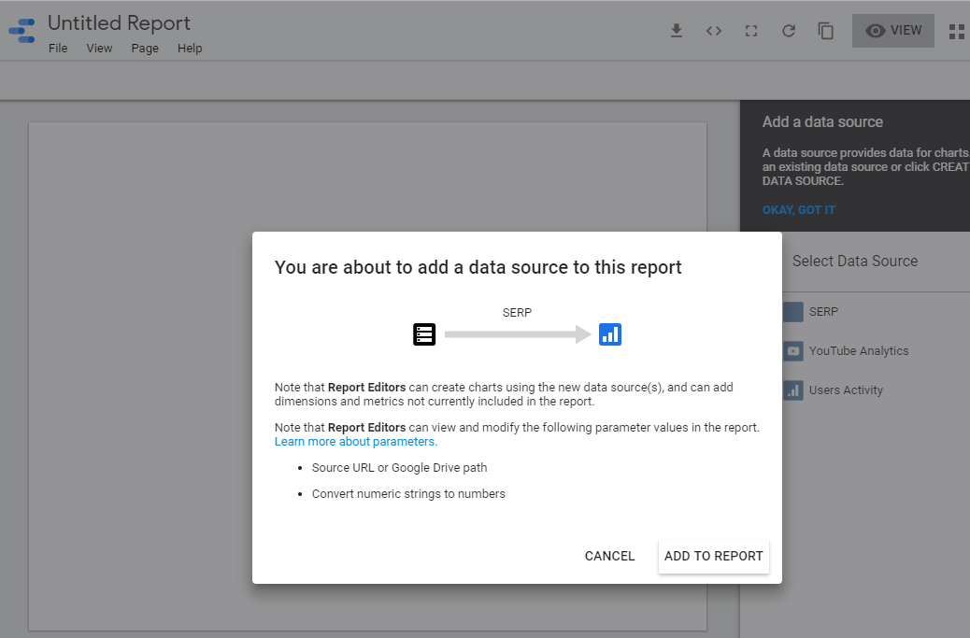Select YouTube Analytics data source
This screenshot has width=970, height=638.
[x=858, y=351]
